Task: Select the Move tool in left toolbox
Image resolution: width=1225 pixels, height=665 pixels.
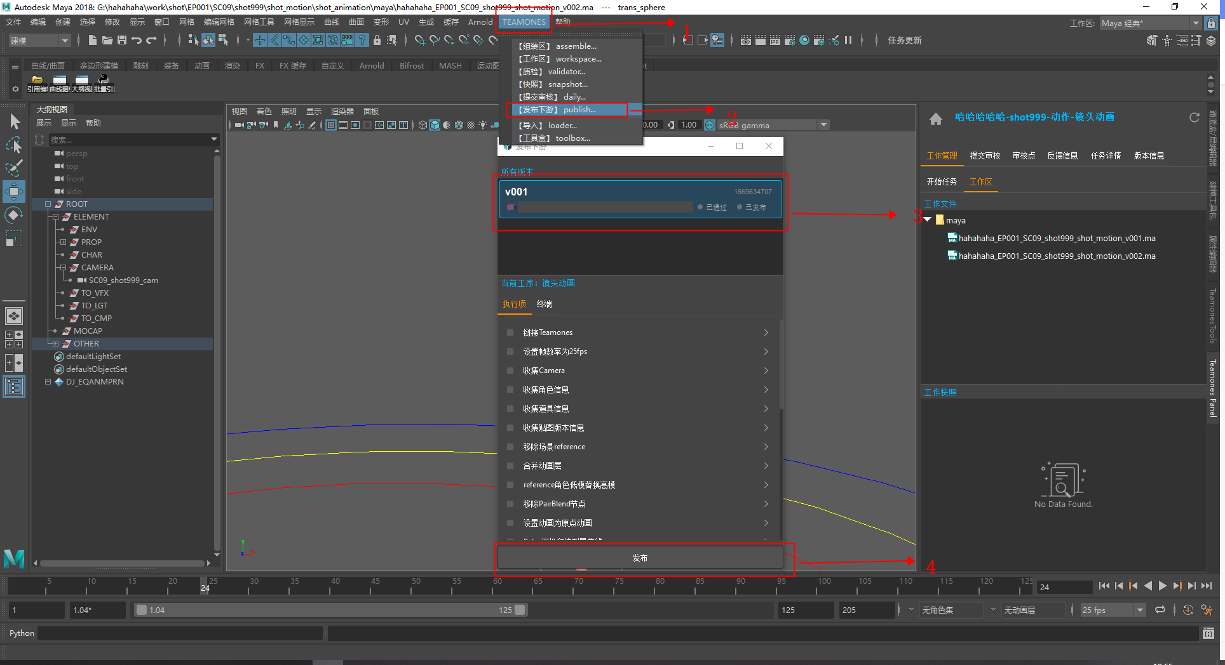Action: point(14,191)
